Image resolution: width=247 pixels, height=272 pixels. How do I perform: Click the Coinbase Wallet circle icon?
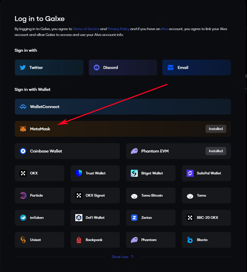23,151
